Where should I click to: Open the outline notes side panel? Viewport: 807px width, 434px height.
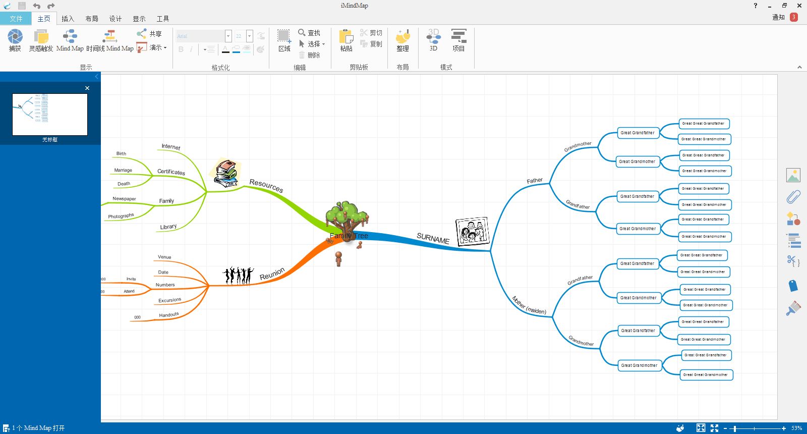(x=793, y=240)
